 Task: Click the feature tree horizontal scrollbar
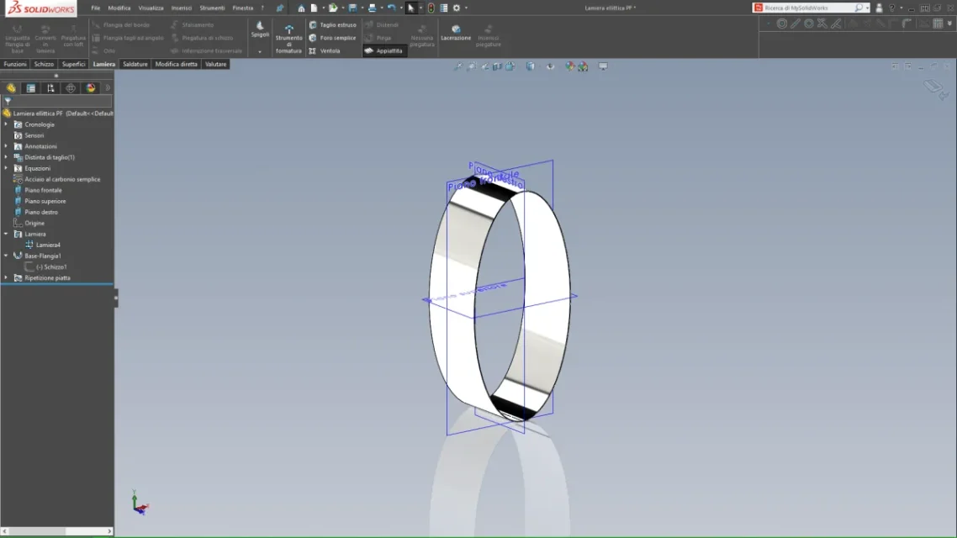point(57,531)
